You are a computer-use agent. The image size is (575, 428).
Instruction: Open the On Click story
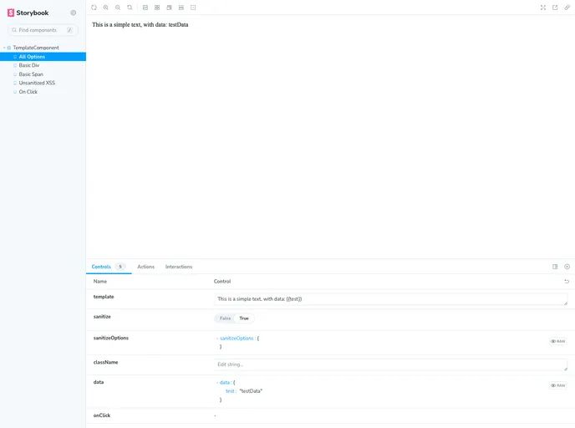pos(28,92)
